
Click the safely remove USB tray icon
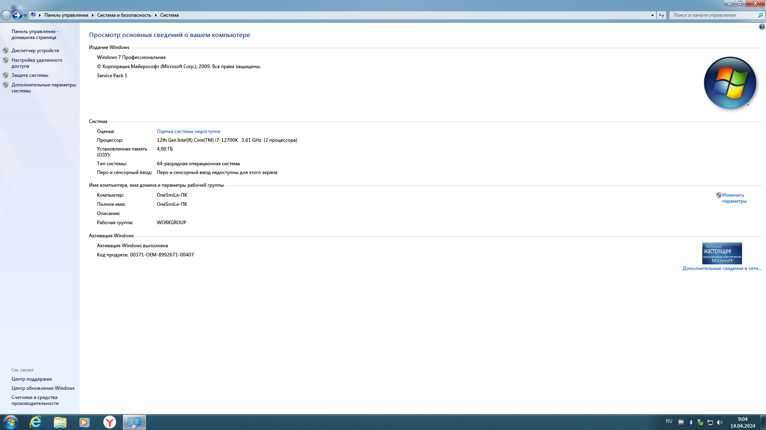[700, 422]
